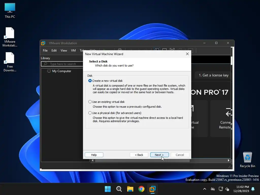Click the Connect to Remote Server tile
260x195 pixels.
pyautogui.click(x=221, y=119)
